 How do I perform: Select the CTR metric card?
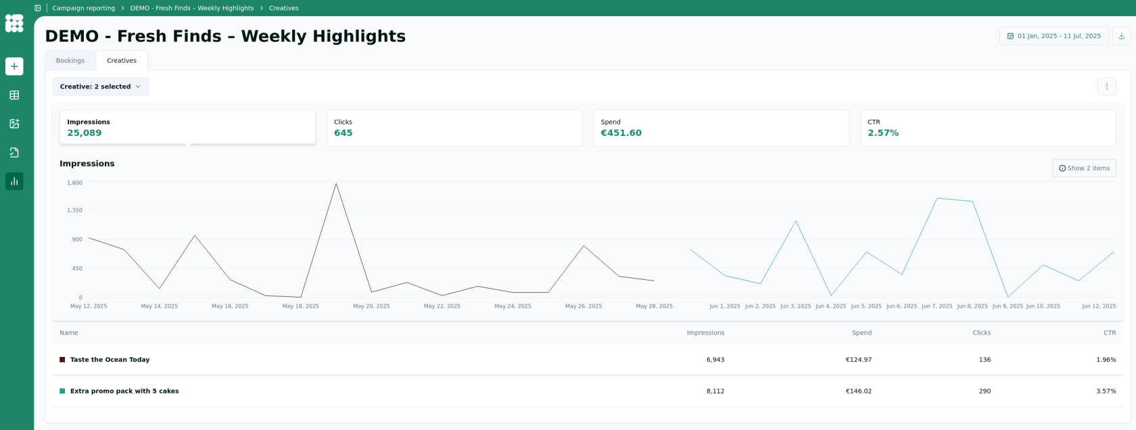click(987, 128)
